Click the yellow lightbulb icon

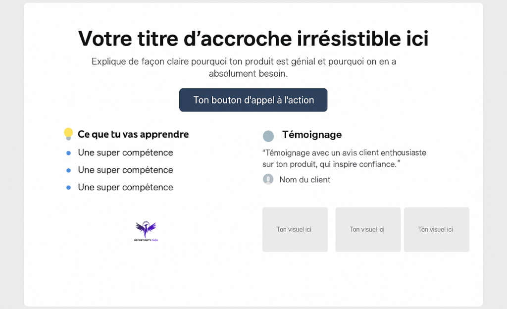tap(68, 133)
